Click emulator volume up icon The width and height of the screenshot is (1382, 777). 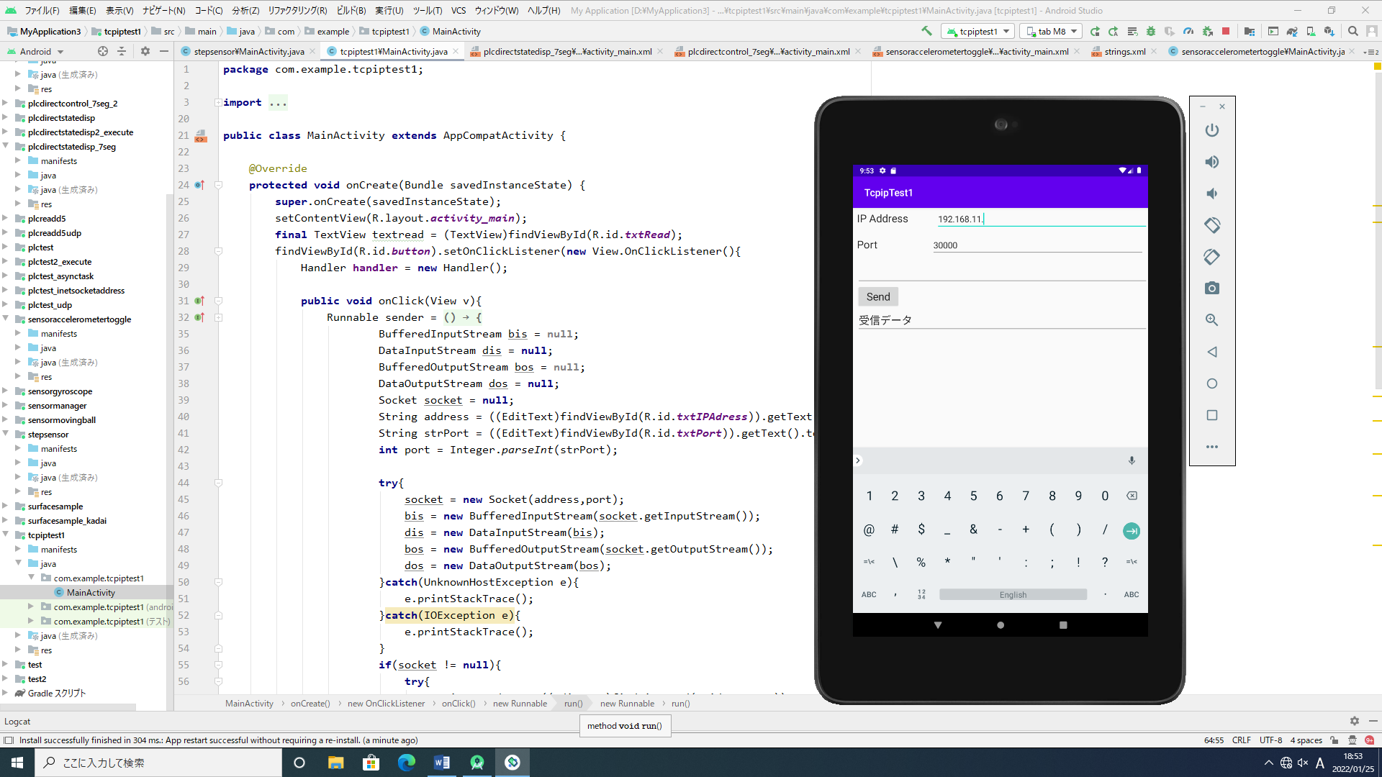[x=1212, y=162]
